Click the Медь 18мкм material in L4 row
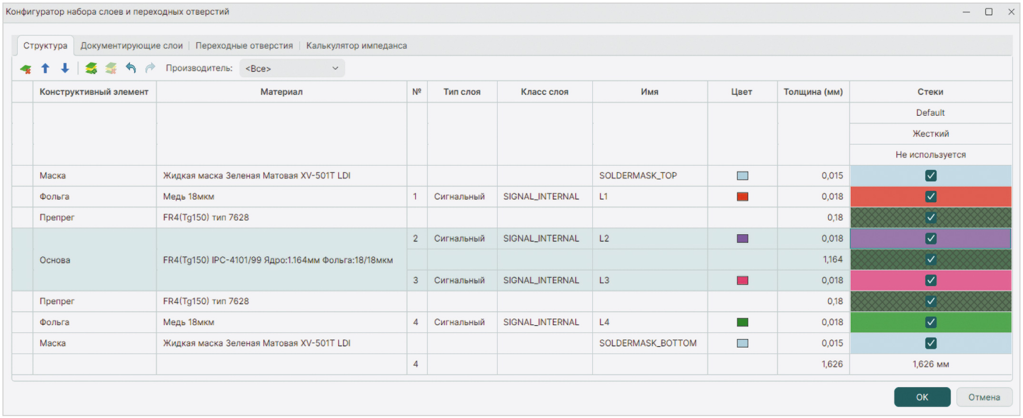Screen dimensions: 1023x418 pyautogui.click(x=281, y=322)
